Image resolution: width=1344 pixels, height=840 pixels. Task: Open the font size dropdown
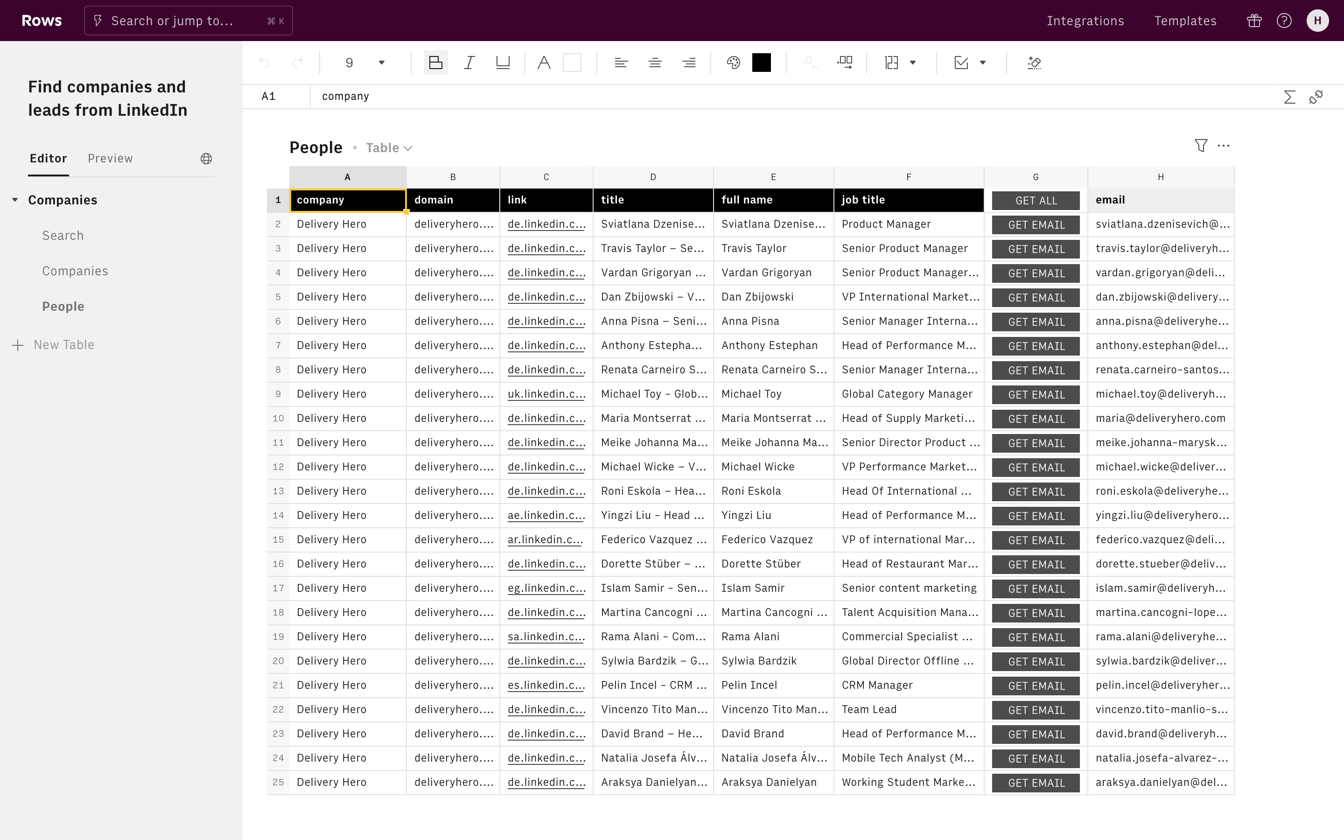pyautogui.click(x=365, y=63)
